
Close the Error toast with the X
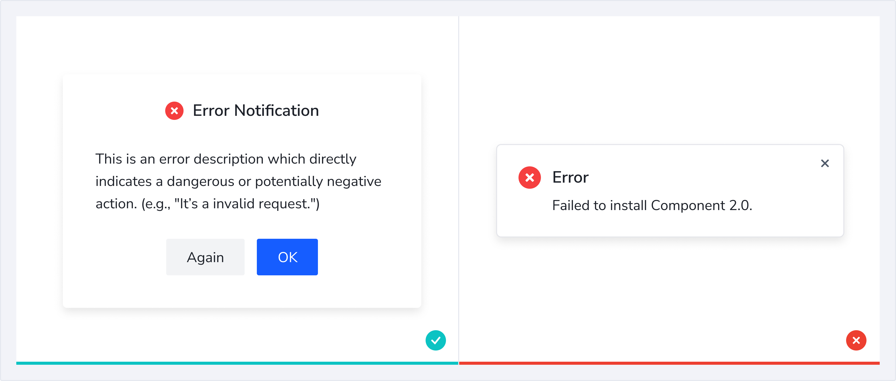(825, 163)
